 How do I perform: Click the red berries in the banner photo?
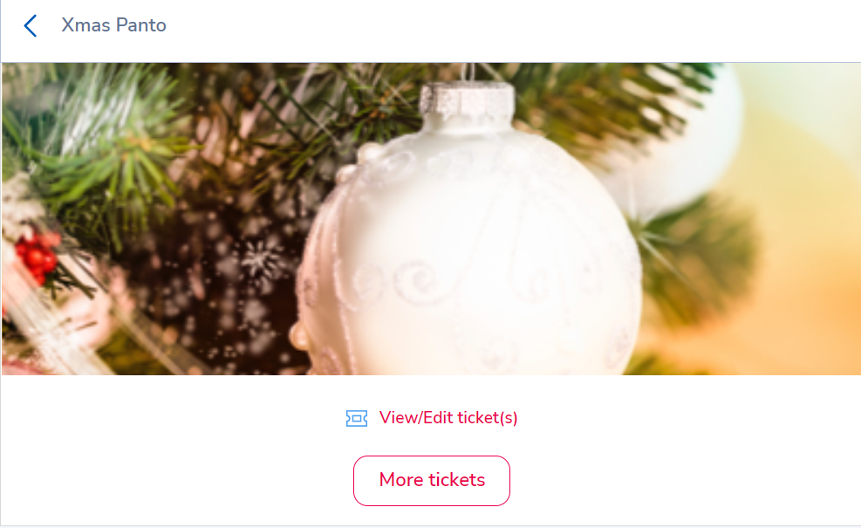(37, 257)
